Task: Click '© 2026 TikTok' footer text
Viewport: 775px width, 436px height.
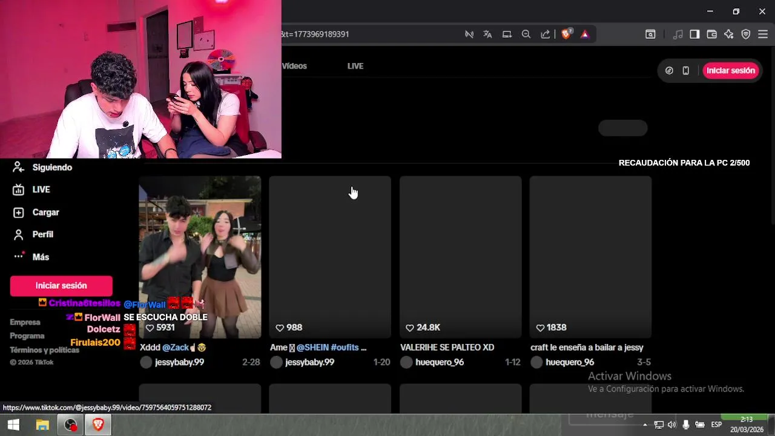Action: pyautogui.click(x=31, y=362)
